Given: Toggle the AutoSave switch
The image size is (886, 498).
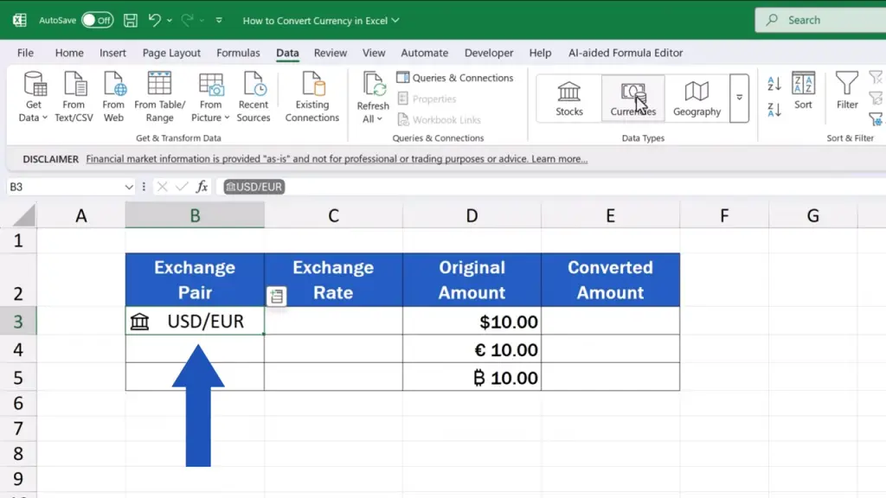Looking at the screenshot, I should tap(97, 20).
